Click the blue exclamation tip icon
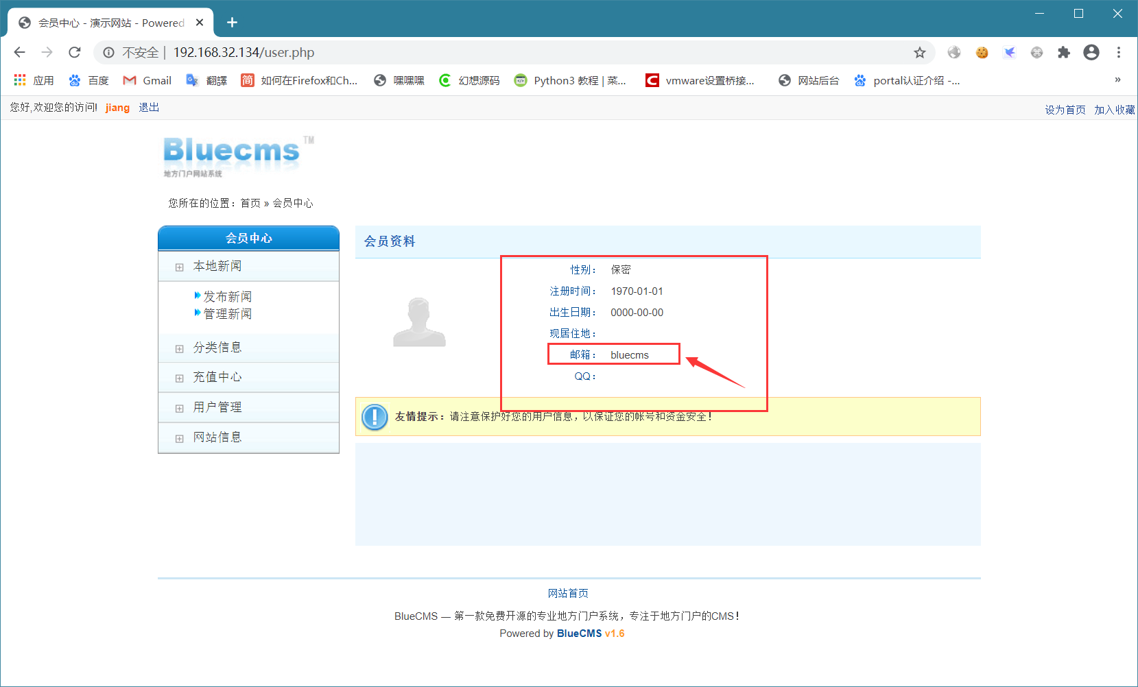This screenshot has height=687, width=1138. (x=375, y=417)
